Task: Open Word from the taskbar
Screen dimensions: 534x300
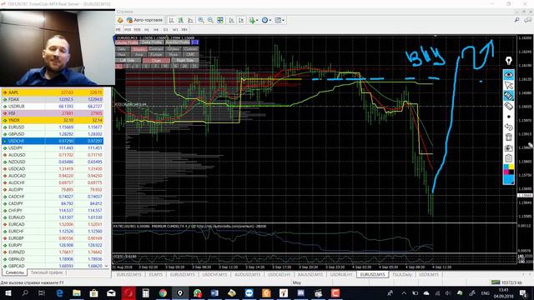Action: (x=214, y=292)
